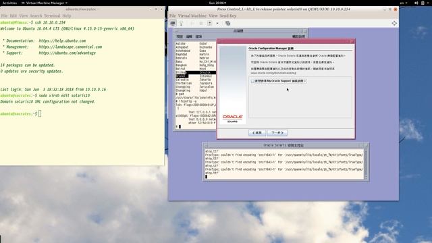Click the Pause virtual machine icon
The image size is (432, 243).
201,24
